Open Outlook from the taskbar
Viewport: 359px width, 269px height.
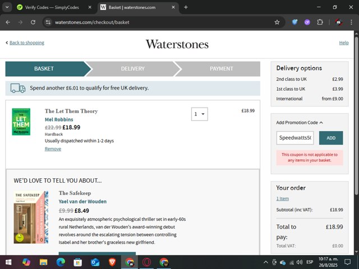[95, 262]
